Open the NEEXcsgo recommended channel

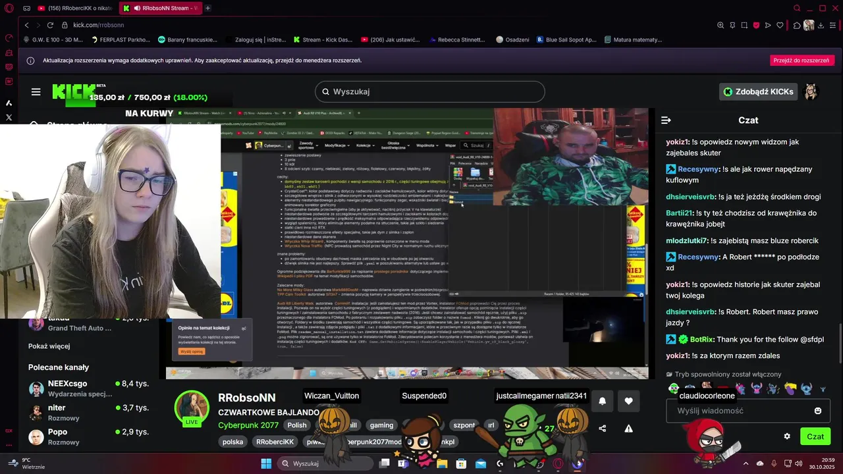click(89, 388)
